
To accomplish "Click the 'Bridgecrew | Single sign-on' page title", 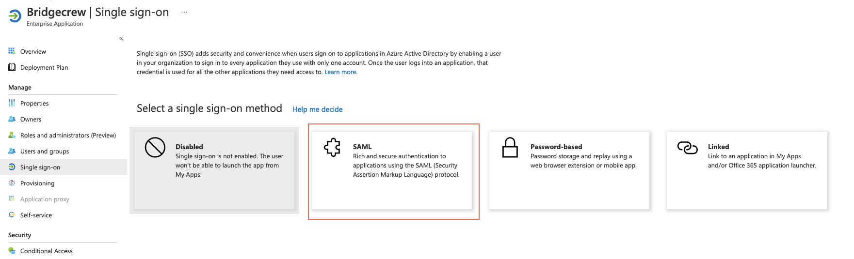I will tap(98, 12).
